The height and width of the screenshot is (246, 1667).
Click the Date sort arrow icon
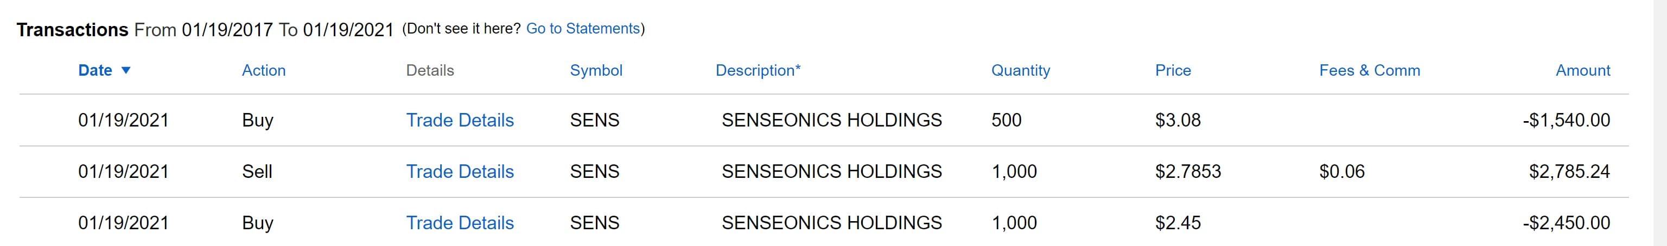(126, 70)
